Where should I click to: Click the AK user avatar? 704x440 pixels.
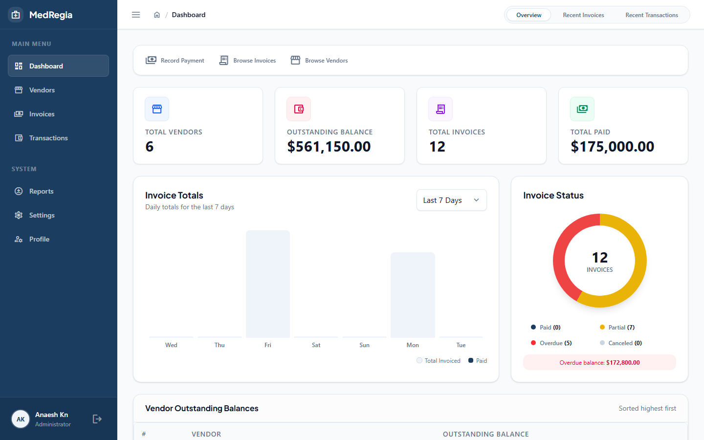coord(21,419)
